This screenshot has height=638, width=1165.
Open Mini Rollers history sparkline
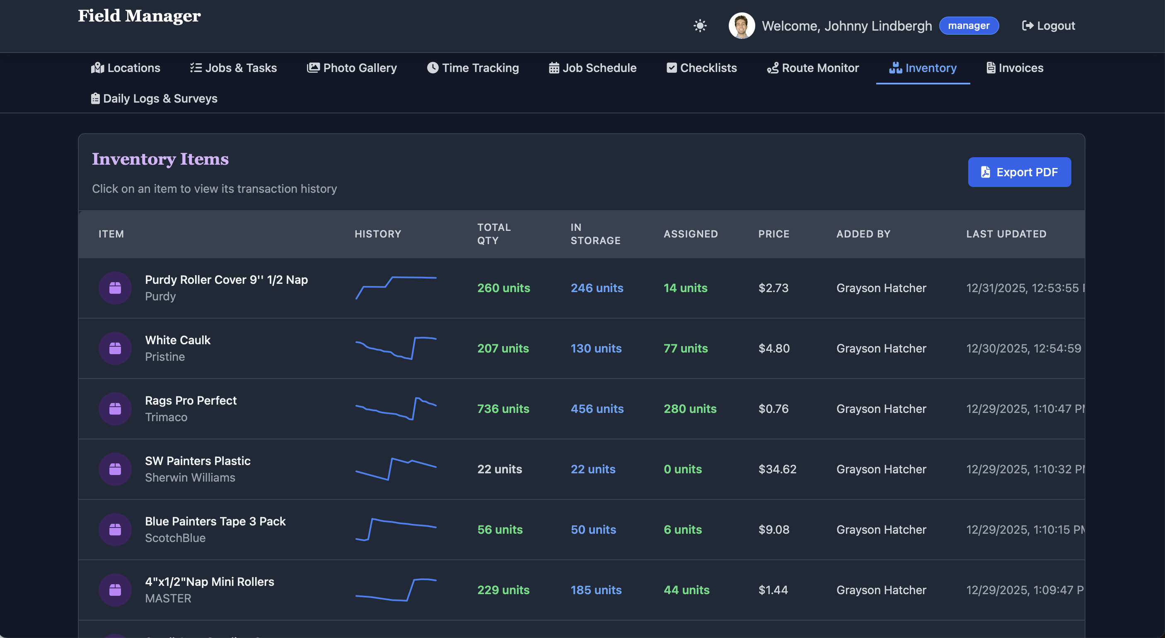[x=396, y=590]
